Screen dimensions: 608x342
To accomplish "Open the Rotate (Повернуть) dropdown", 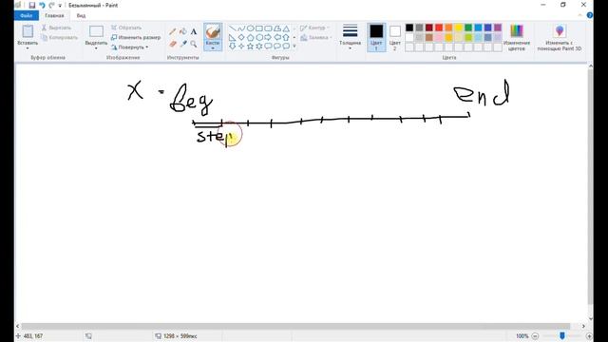I will coord(130,47).
